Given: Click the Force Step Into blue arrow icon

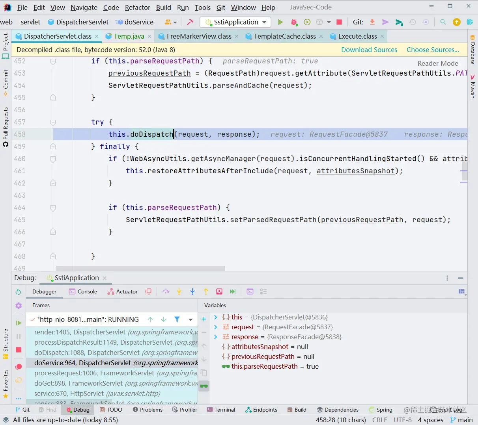Looking at the screenshot, I should click(192, 291).
